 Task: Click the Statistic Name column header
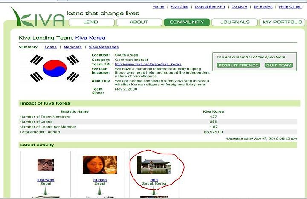coord(74,111)
